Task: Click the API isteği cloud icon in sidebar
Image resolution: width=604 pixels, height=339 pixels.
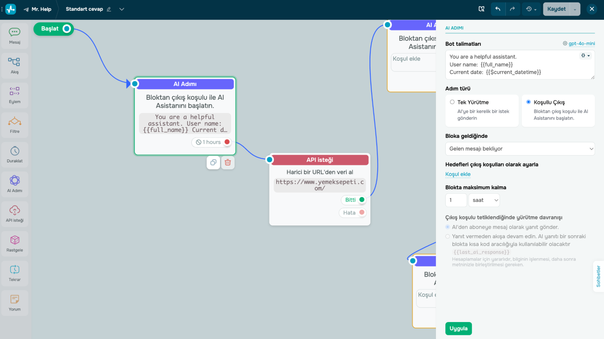Action: tap(15, 210)
